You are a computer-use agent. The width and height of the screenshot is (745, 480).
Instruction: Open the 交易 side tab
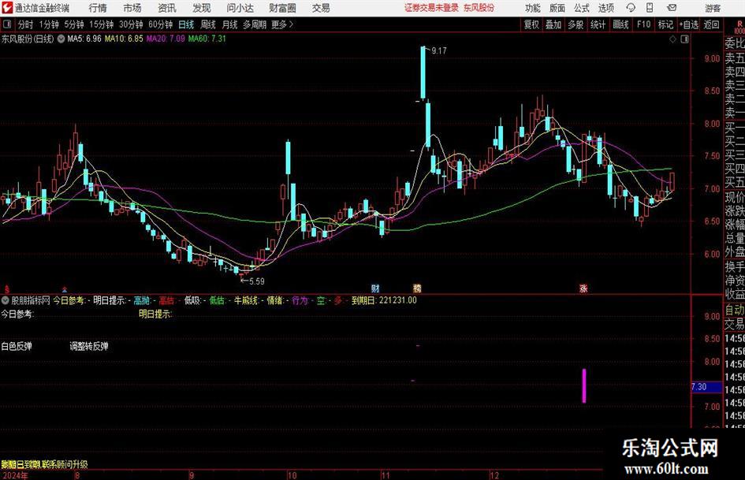tap(734, 324)
